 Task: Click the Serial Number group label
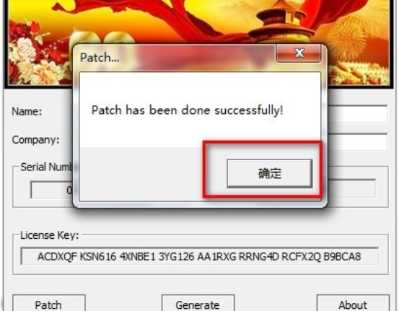[47, 167]
